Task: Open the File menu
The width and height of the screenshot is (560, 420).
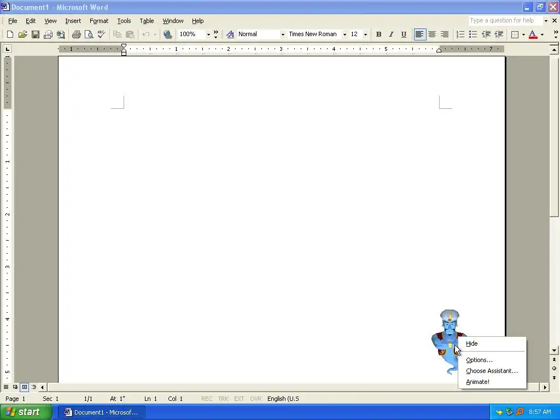Action: pos(13,21)
